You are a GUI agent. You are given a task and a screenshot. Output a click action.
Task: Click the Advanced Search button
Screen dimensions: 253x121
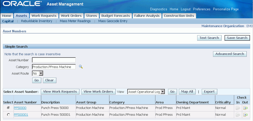point(230,54)
